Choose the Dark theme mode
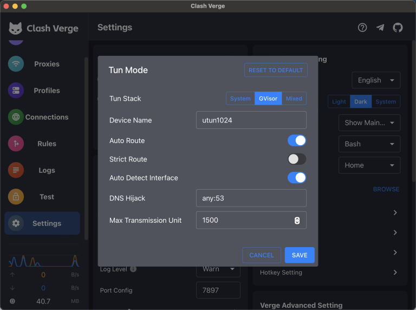The height and width of the screenshot is (310, 416). click(361, 101)
